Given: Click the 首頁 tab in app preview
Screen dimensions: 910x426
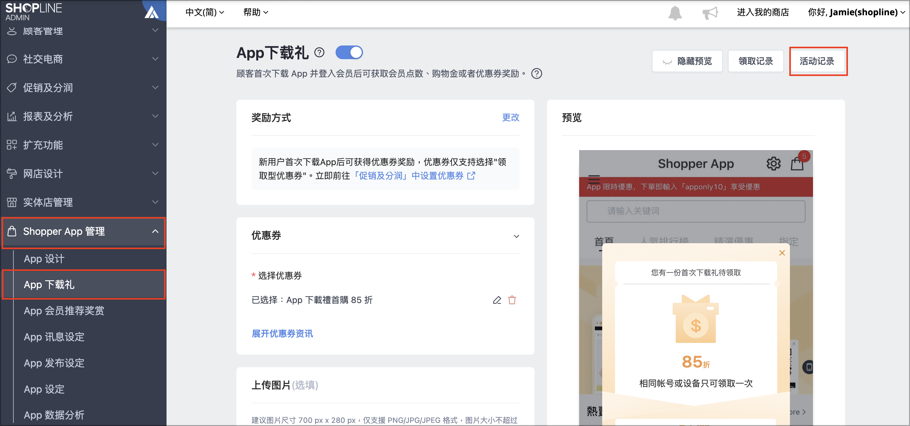Looking at the screenshot, I should [604, 242].
